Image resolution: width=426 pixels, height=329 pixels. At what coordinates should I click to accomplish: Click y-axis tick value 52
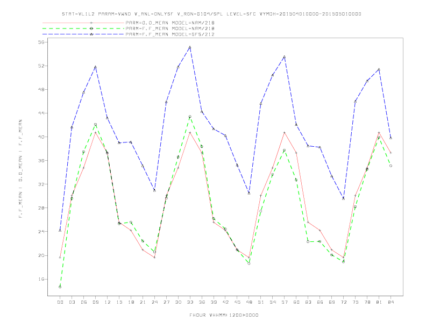41,66
